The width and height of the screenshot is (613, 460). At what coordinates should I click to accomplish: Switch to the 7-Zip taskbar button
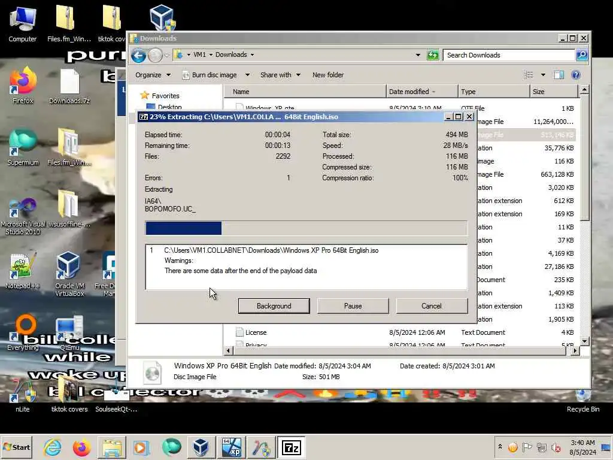coord(292,447)
